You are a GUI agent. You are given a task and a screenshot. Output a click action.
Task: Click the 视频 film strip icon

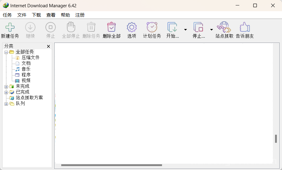coord(17,81)
